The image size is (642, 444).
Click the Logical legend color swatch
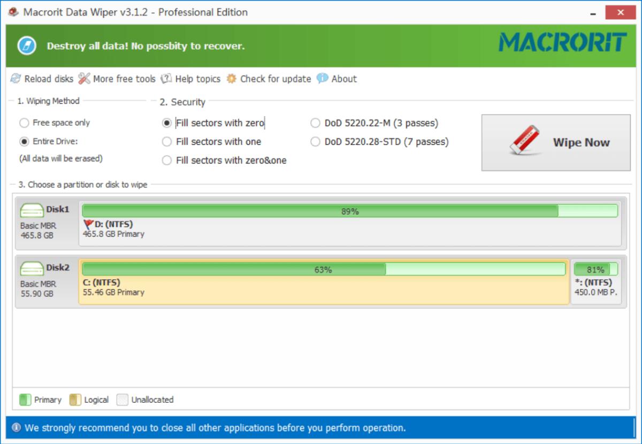pos(75,400)
